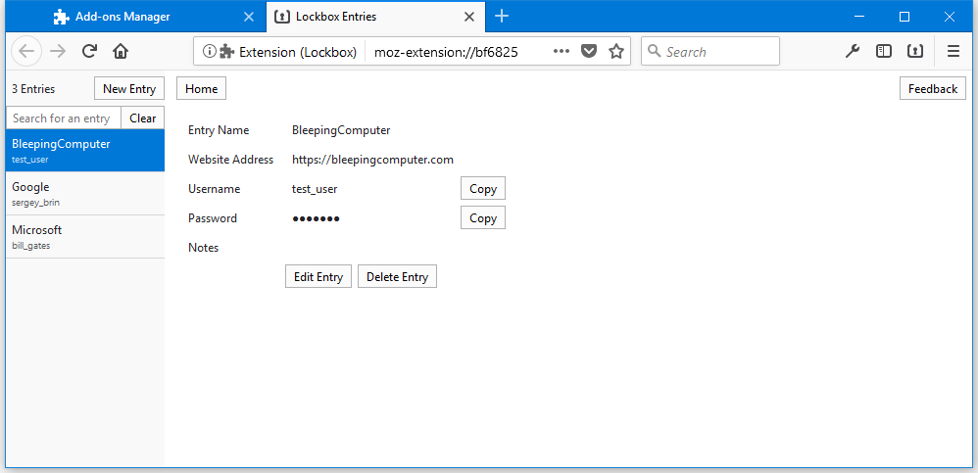Click the masked password dots
Image resolution: width=978 pixels, height=473 pixels.
316,218
